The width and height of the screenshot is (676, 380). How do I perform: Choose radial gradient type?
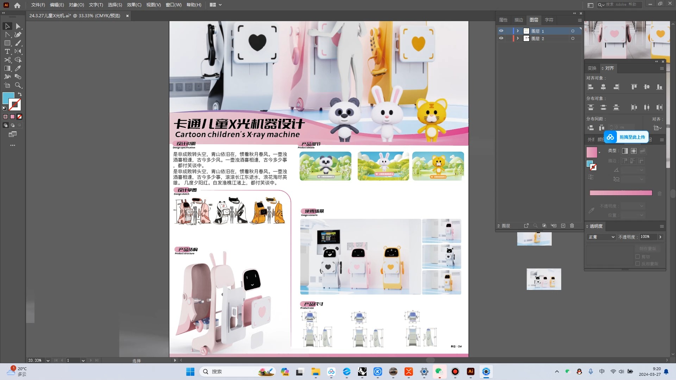(x=634, y=151)
